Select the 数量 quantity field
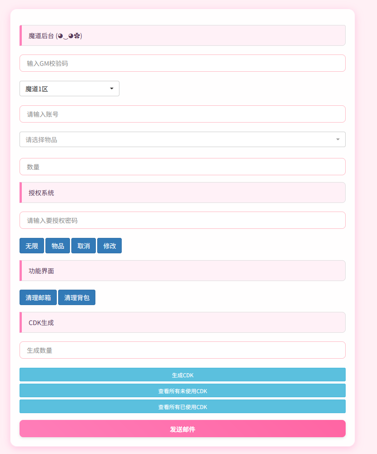The width and height of the screenshot is (377, 454). (182, 167)
